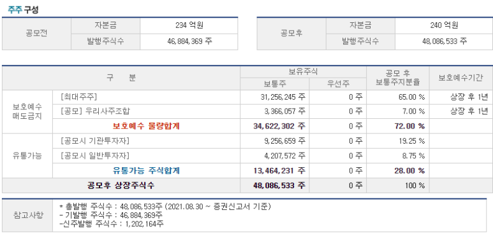The image size is (493, 239).
Task: Click the 100 % total ratio
Action: point(415,186)
